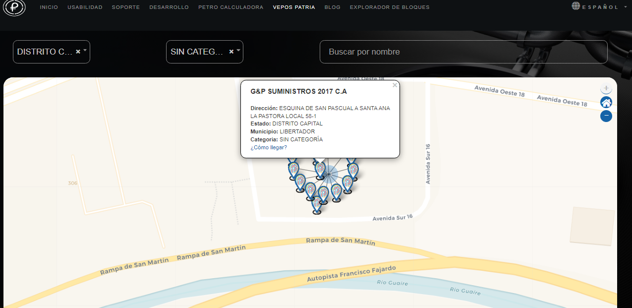This screenshot has width=632, height=308.
Task: Go to INICIO page
Action: tap(49, 7)
